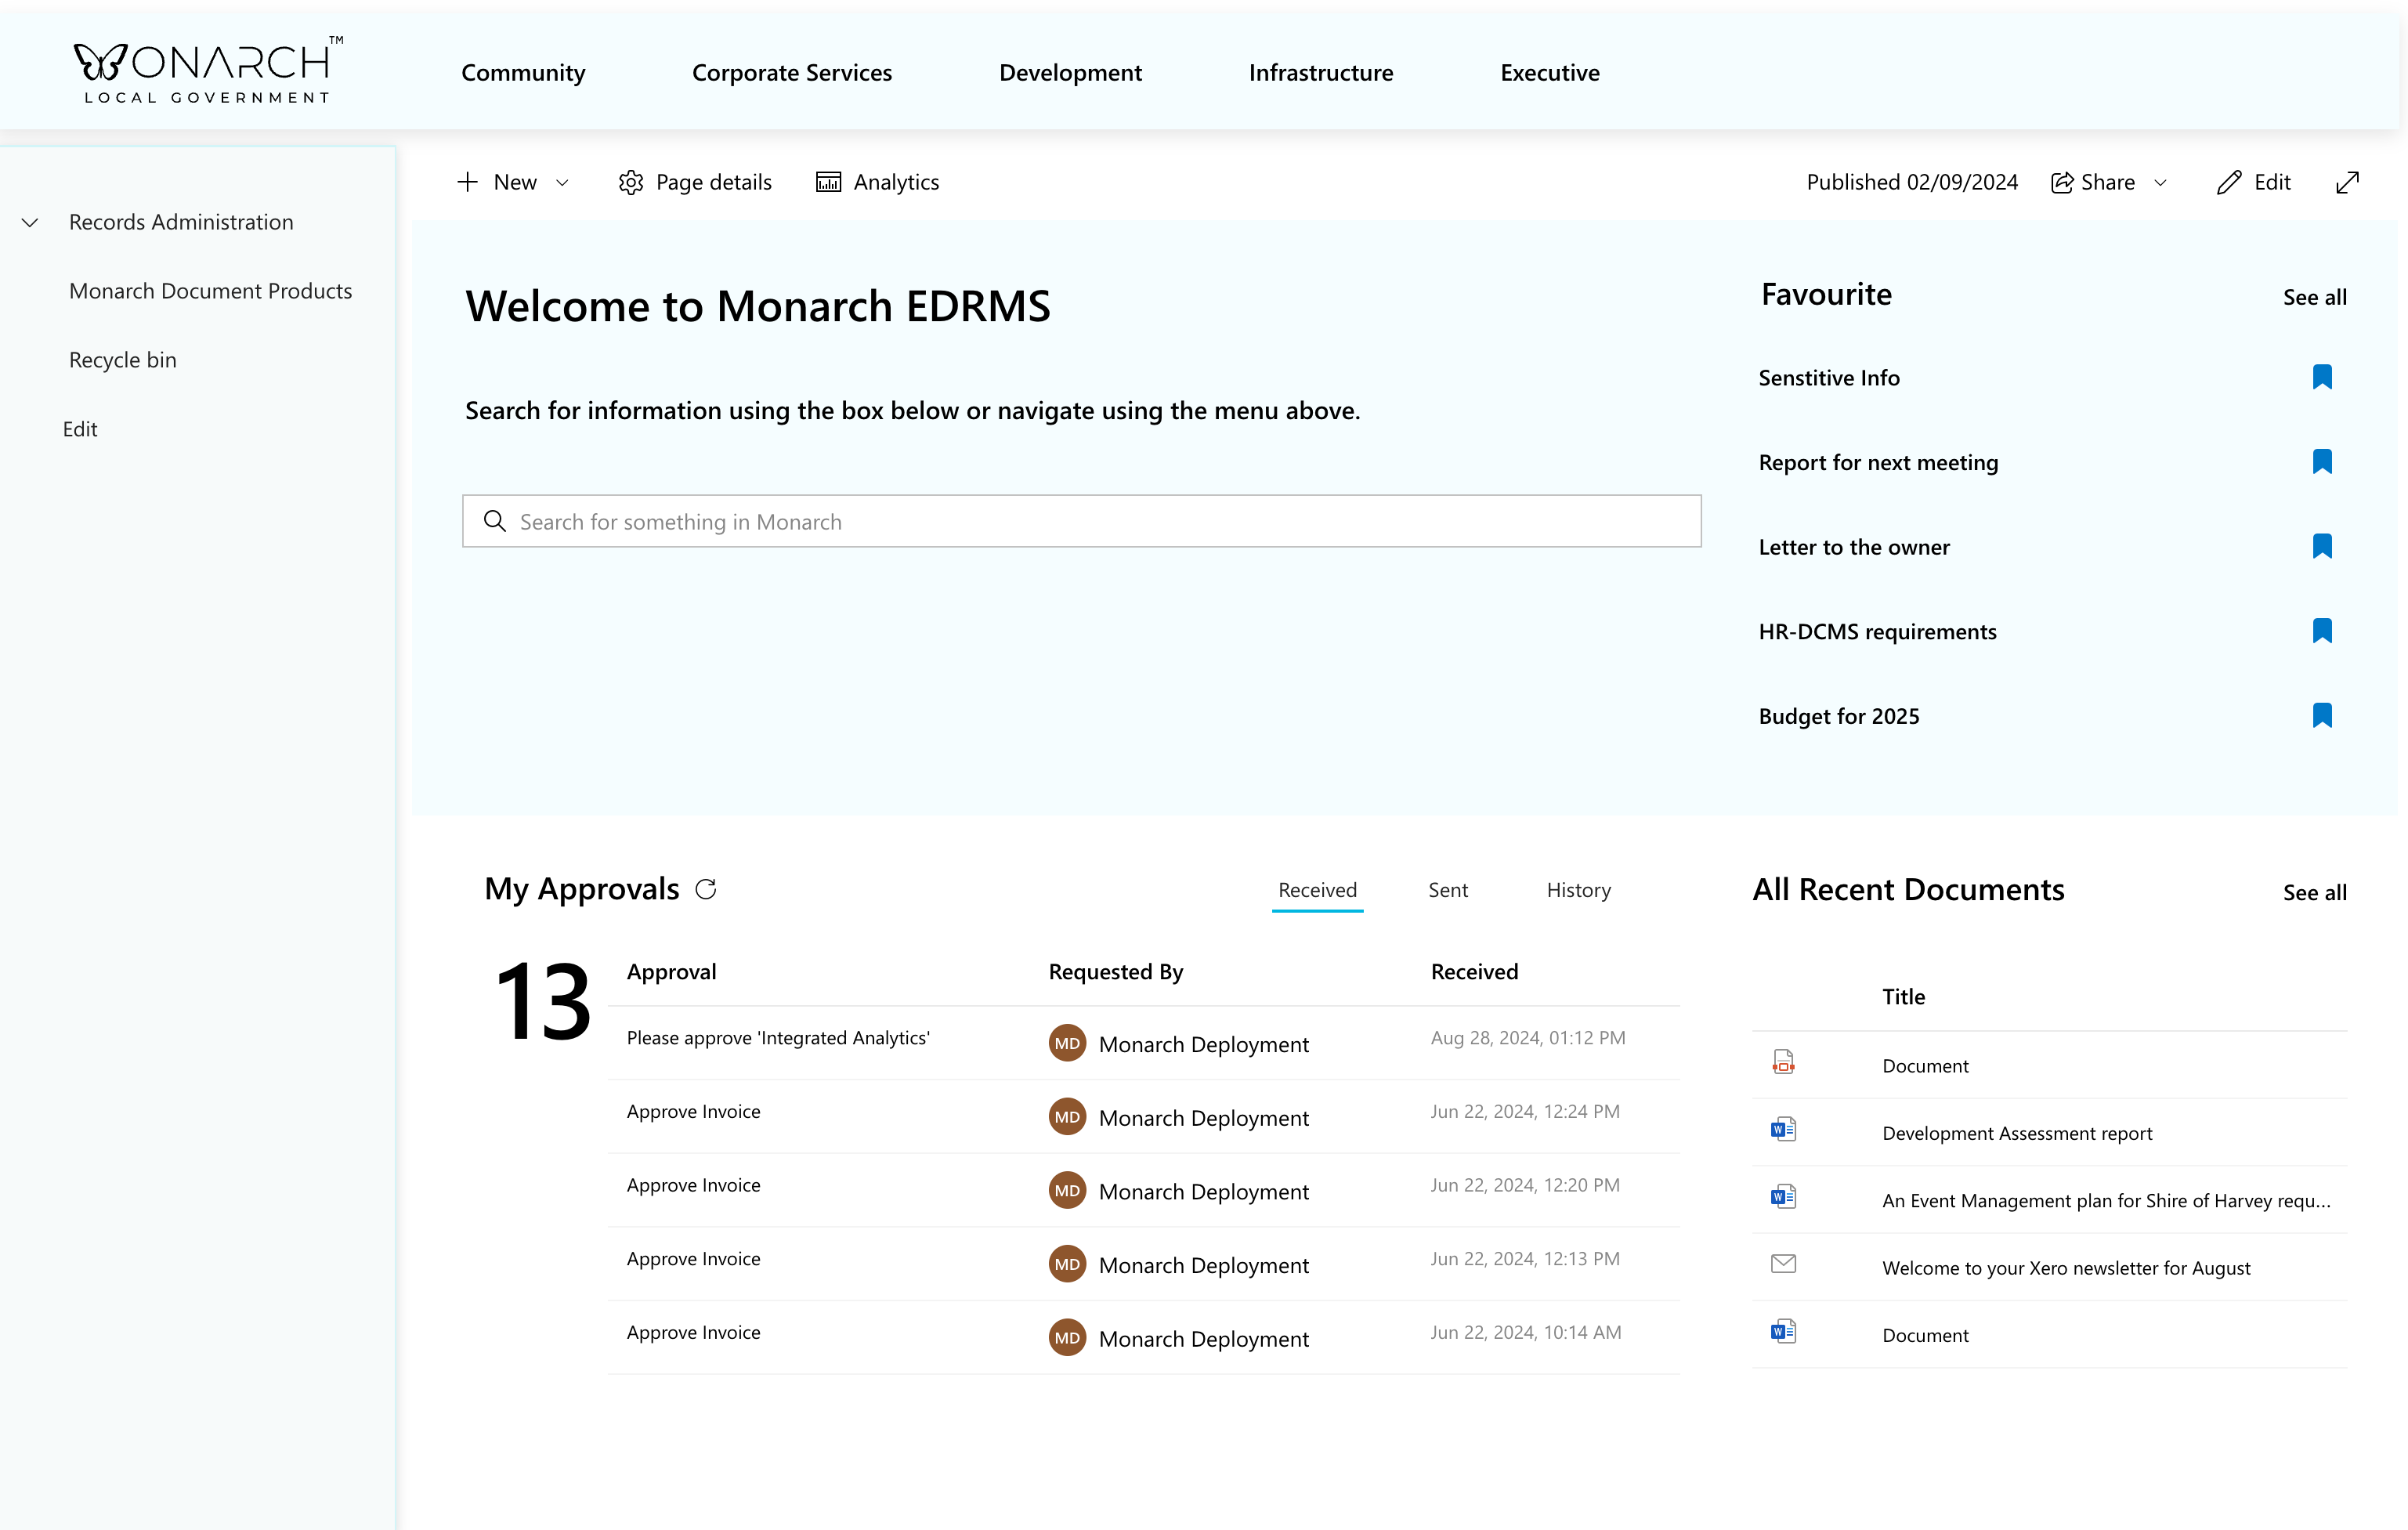Refresh the My Approvals list
Viewport: 2408px width, 1530px height.
tap(706, 889)
